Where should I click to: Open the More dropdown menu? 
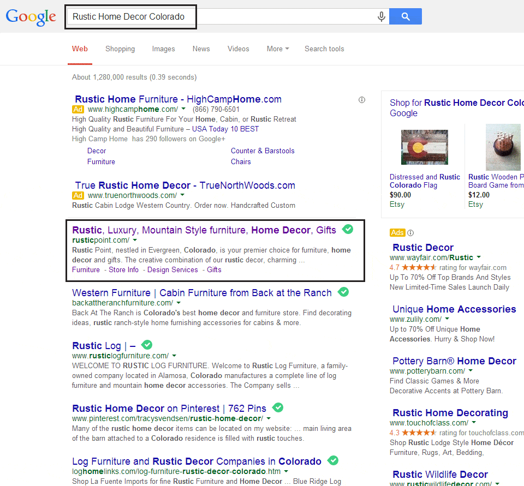(x=278, y=49)
